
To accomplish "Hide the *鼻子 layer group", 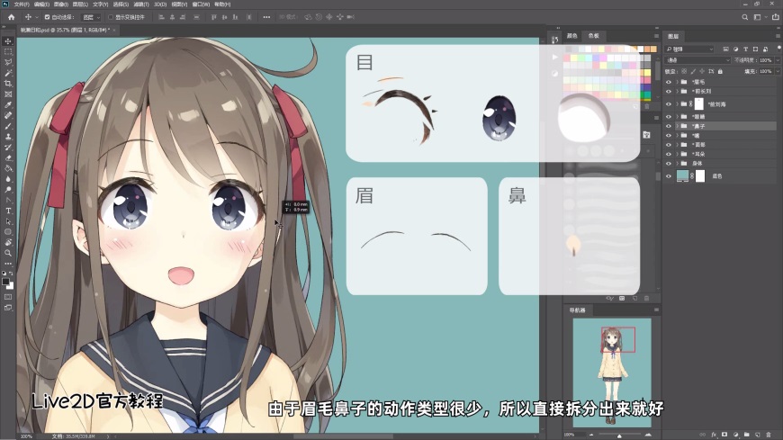I will coord(669,126).
